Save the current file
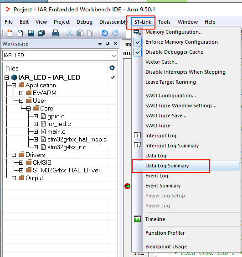Viewport: 242px width, 257px height. pos(31,33)
